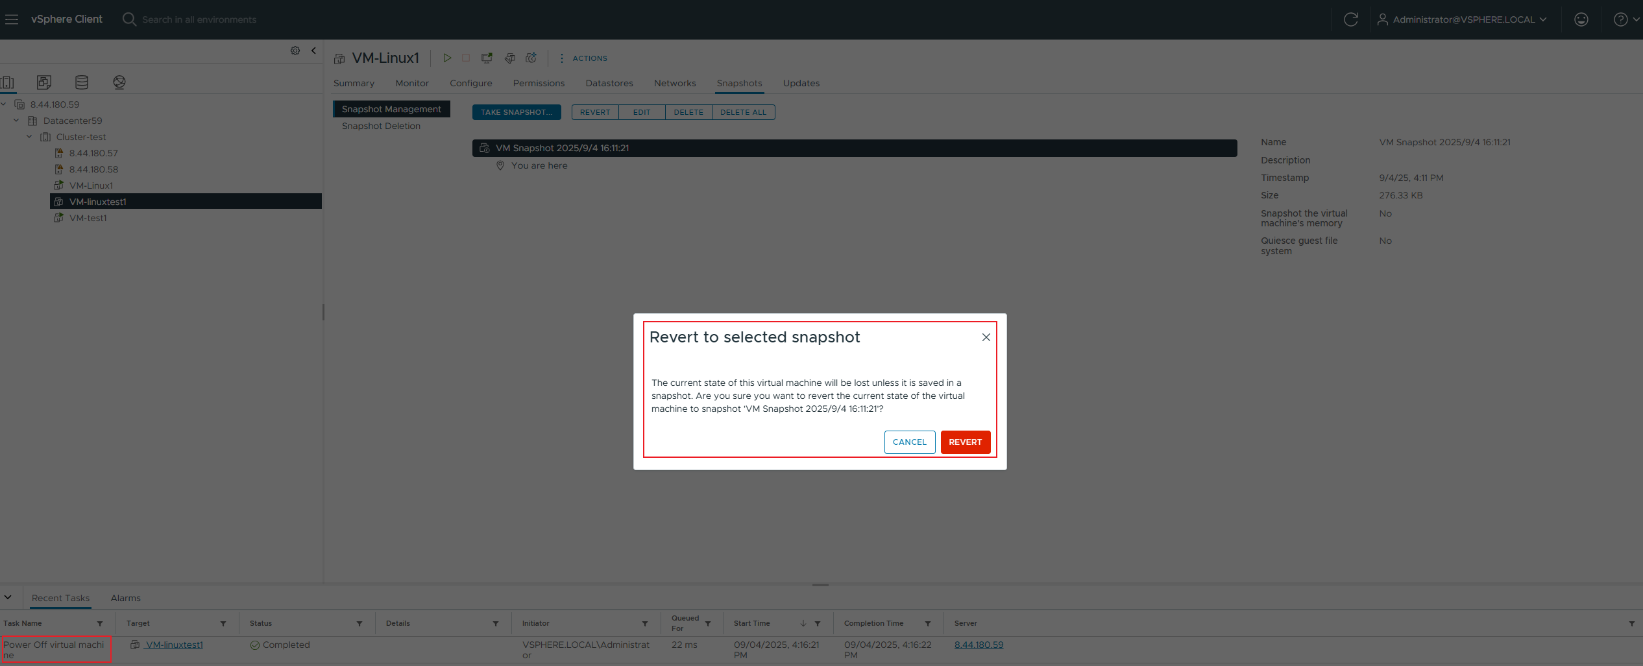
Task: Open the feedback smiley icon
Action: click(x=1581, y=19)
